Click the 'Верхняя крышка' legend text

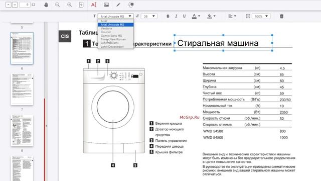point(169,123)
